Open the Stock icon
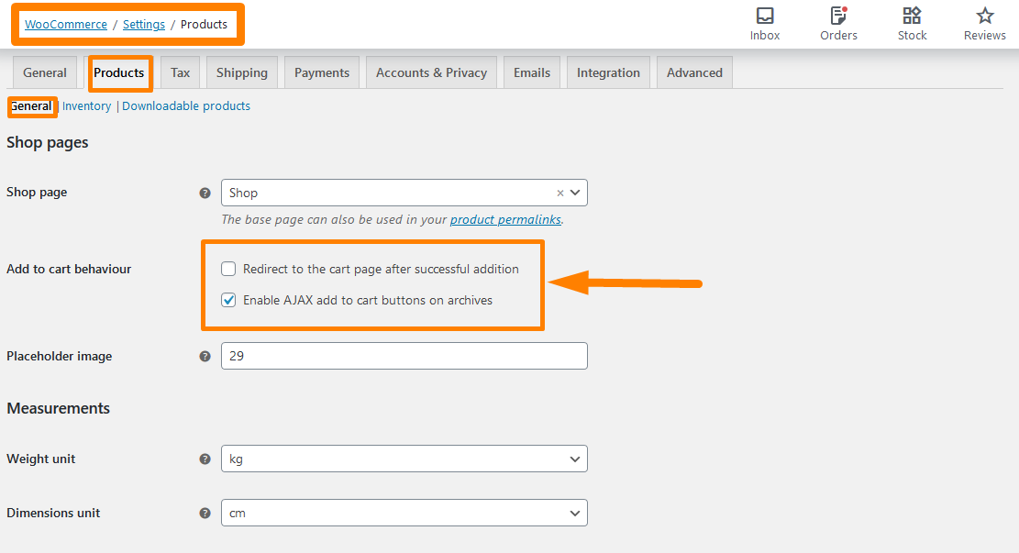The width and height of the screenshot is (1019, 553). [x=912, y=16]
